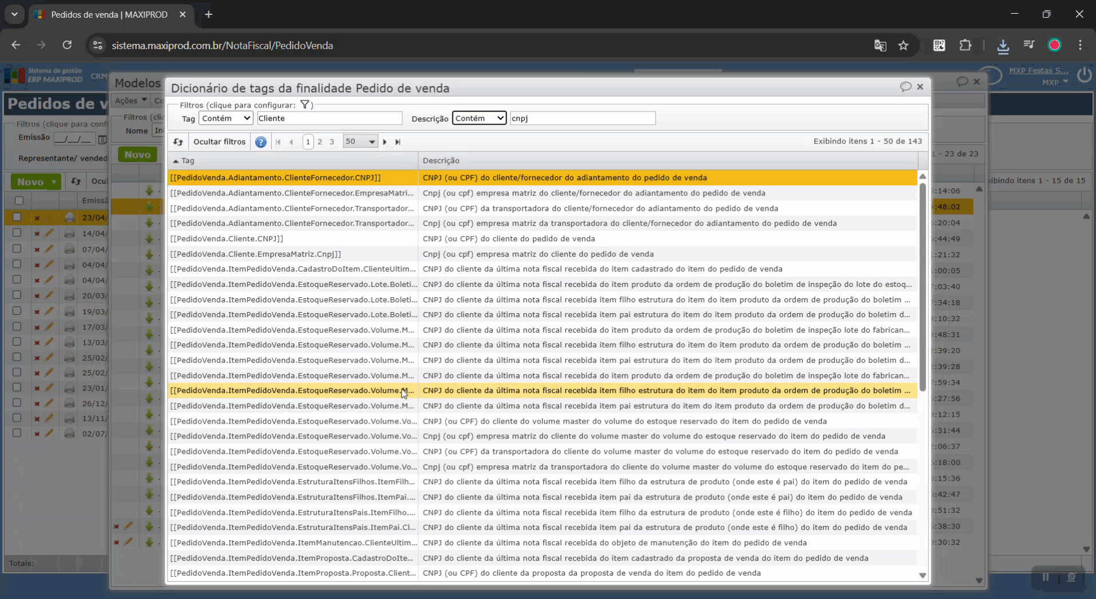Check the order row dated 14/04
The width and height of the screenshot is (1096, 599).
pos(17,233)
